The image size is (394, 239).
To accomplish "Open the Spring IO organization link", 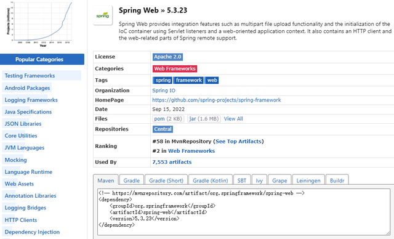I will 164,91.
